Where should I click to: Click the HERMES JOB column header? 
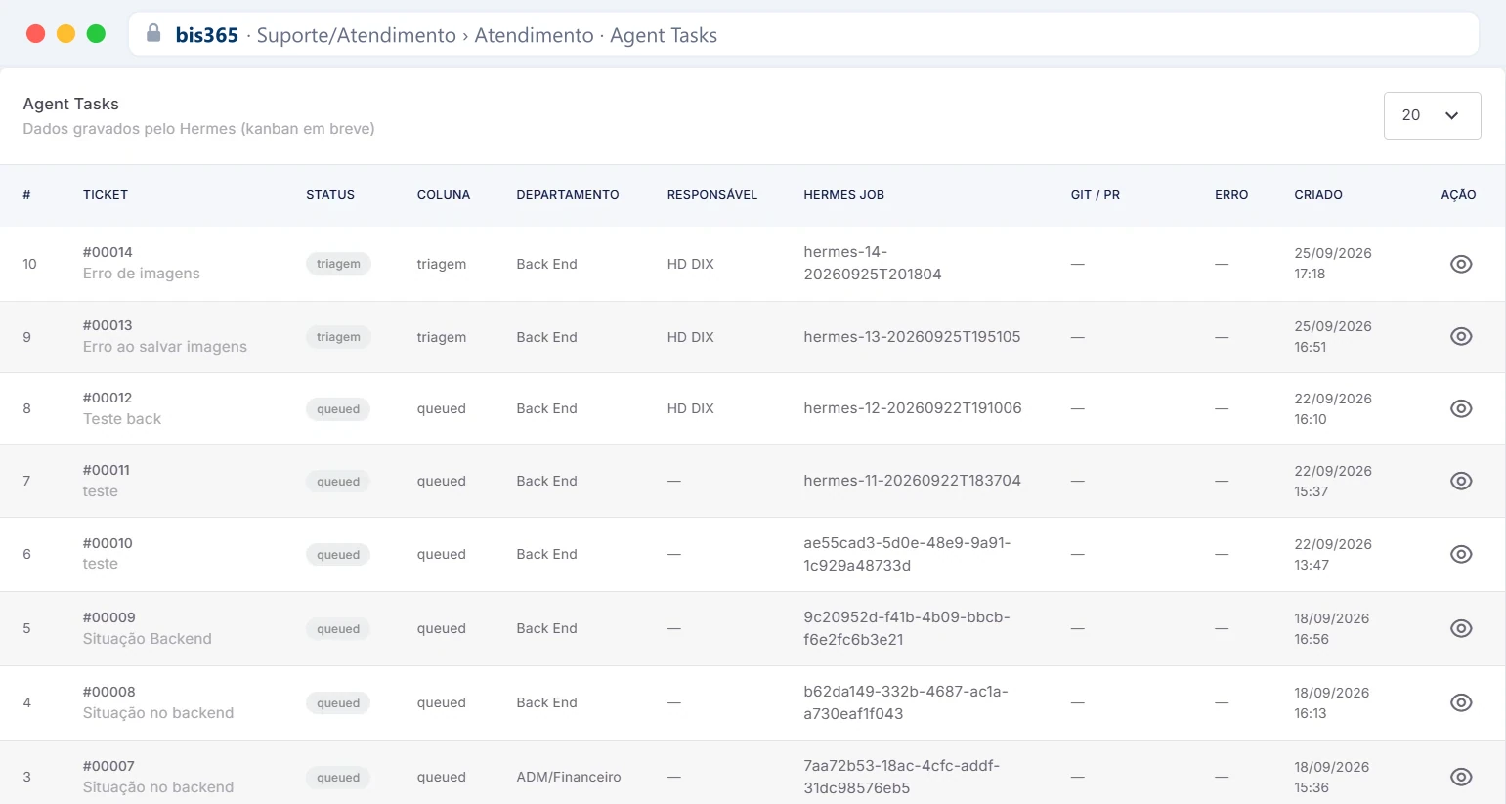tap(843, 195)
